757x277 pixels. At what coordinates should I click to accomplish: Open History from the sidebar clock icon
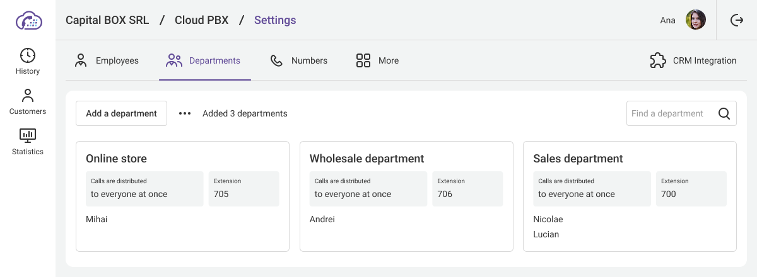pyautogui.click(x=28, y=55)
